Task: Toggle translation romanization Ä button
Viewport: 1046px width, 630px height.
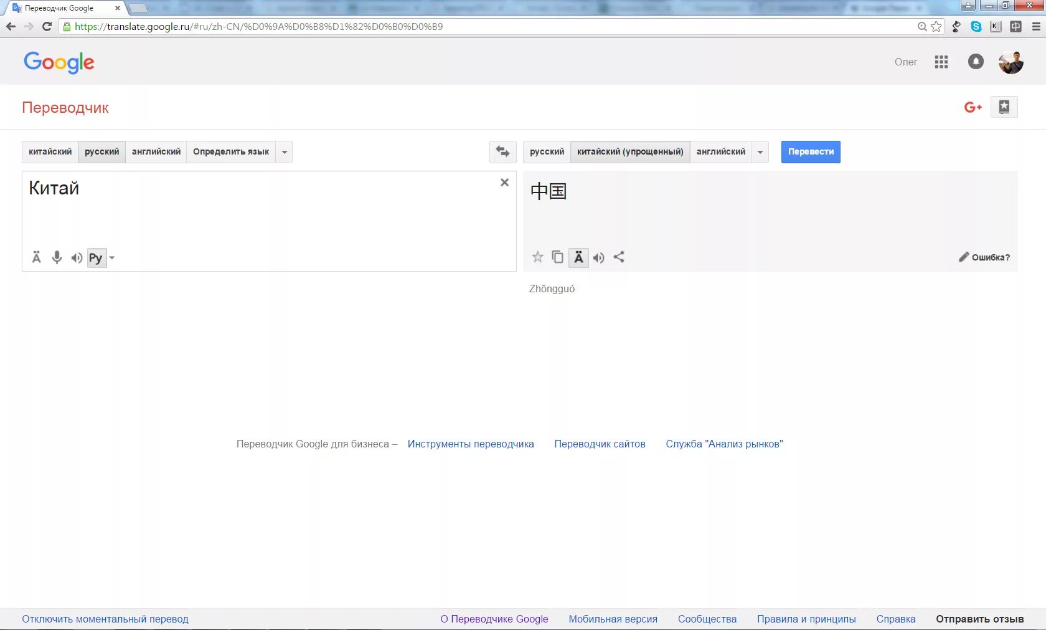Action: point(578,257)
